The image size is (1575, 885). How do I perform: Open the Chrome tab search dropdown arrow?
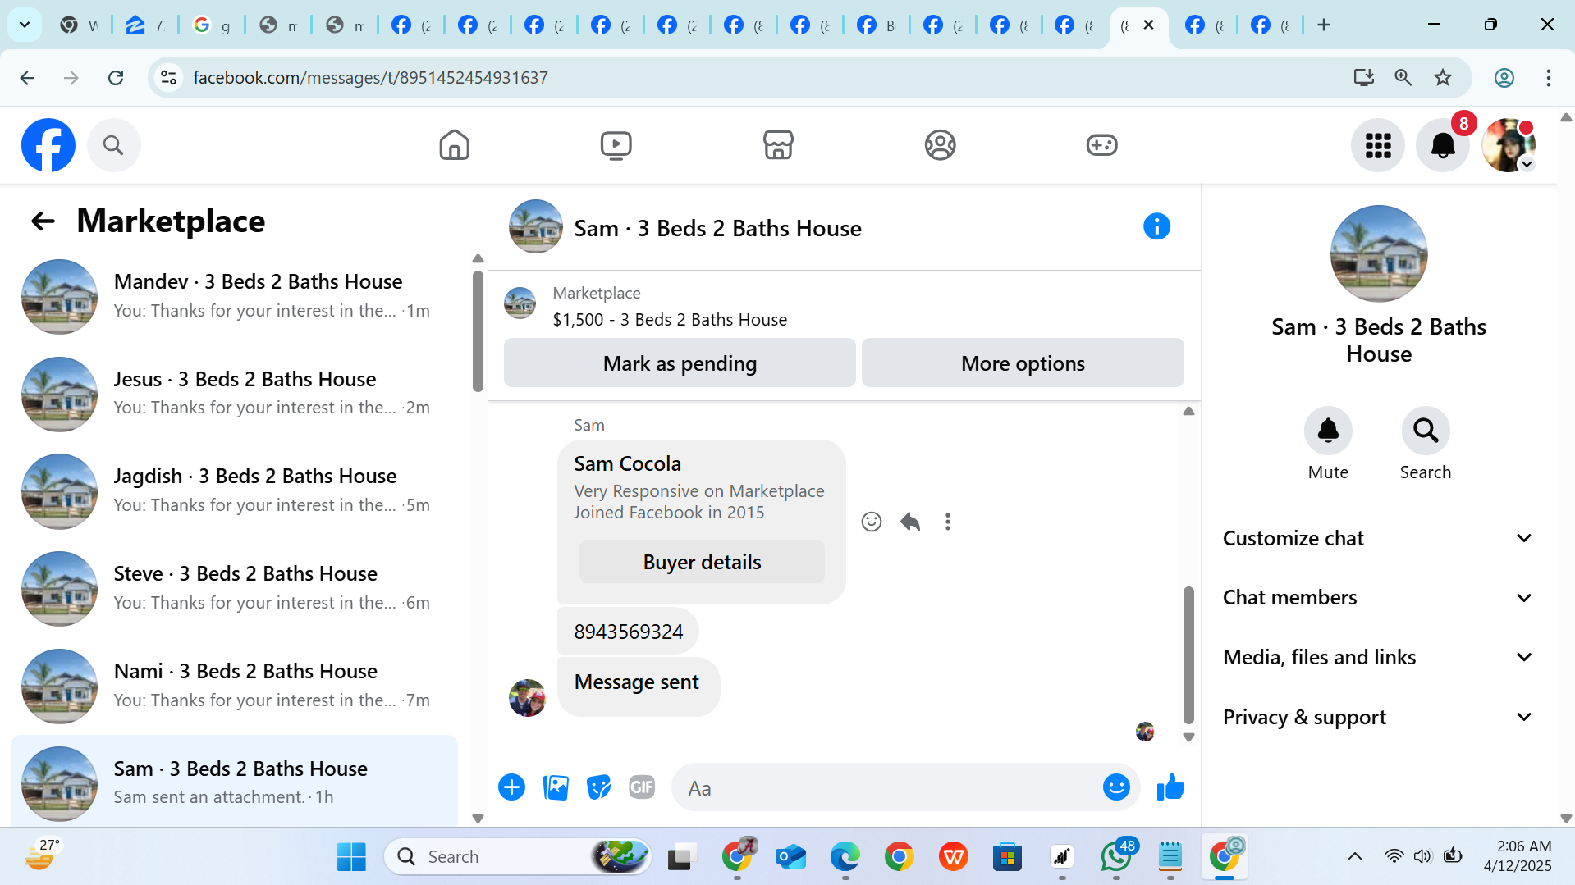[25, 25]
